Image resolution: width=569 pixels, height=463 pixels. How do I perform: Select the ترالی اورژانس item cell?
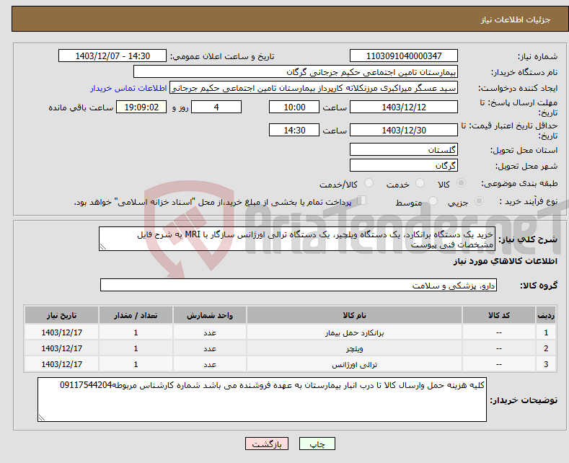354,364
